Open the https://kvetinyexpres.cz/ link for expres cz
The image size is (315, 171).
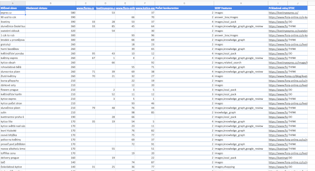click(x=283, y=13)
